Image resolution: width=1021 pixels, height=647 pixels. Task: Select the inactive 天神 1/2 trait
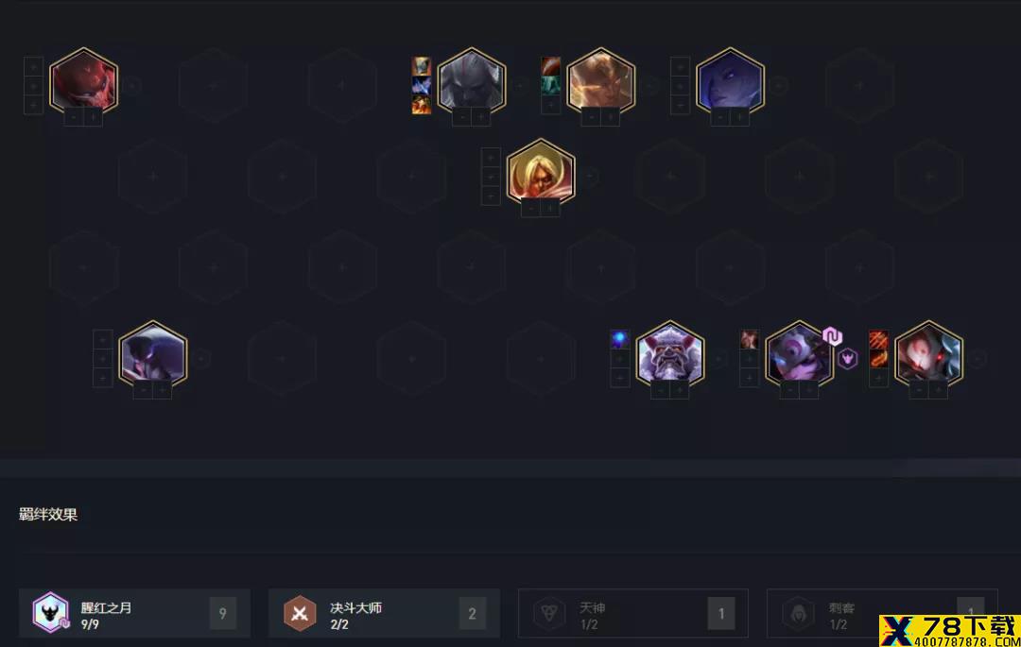[x=632, y=613]
